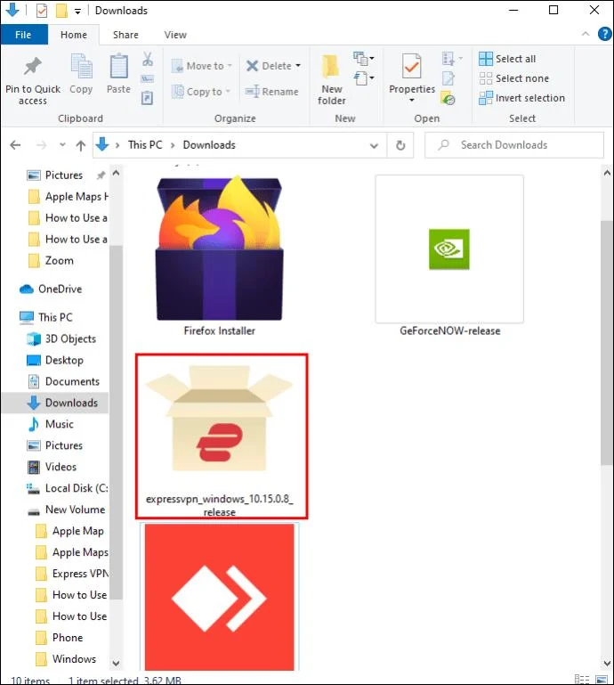Select the Firefox Installer file
This screenshot has height=685, width=614.
220,256
